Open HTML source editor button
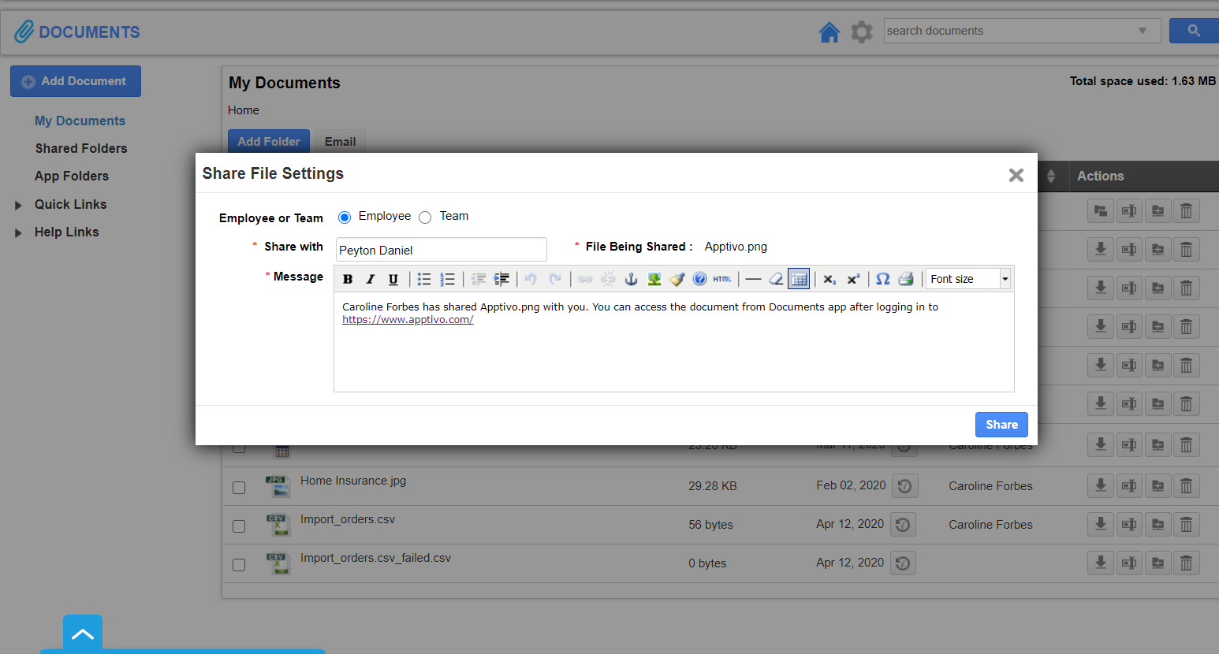This screenshot has width=1219, height=654. click(x=722, y=279)
